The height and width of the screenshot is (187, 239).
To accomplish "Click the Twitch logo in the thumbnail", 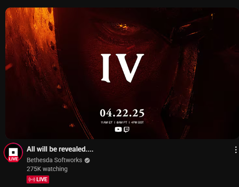I will click(x=127, y=129).
